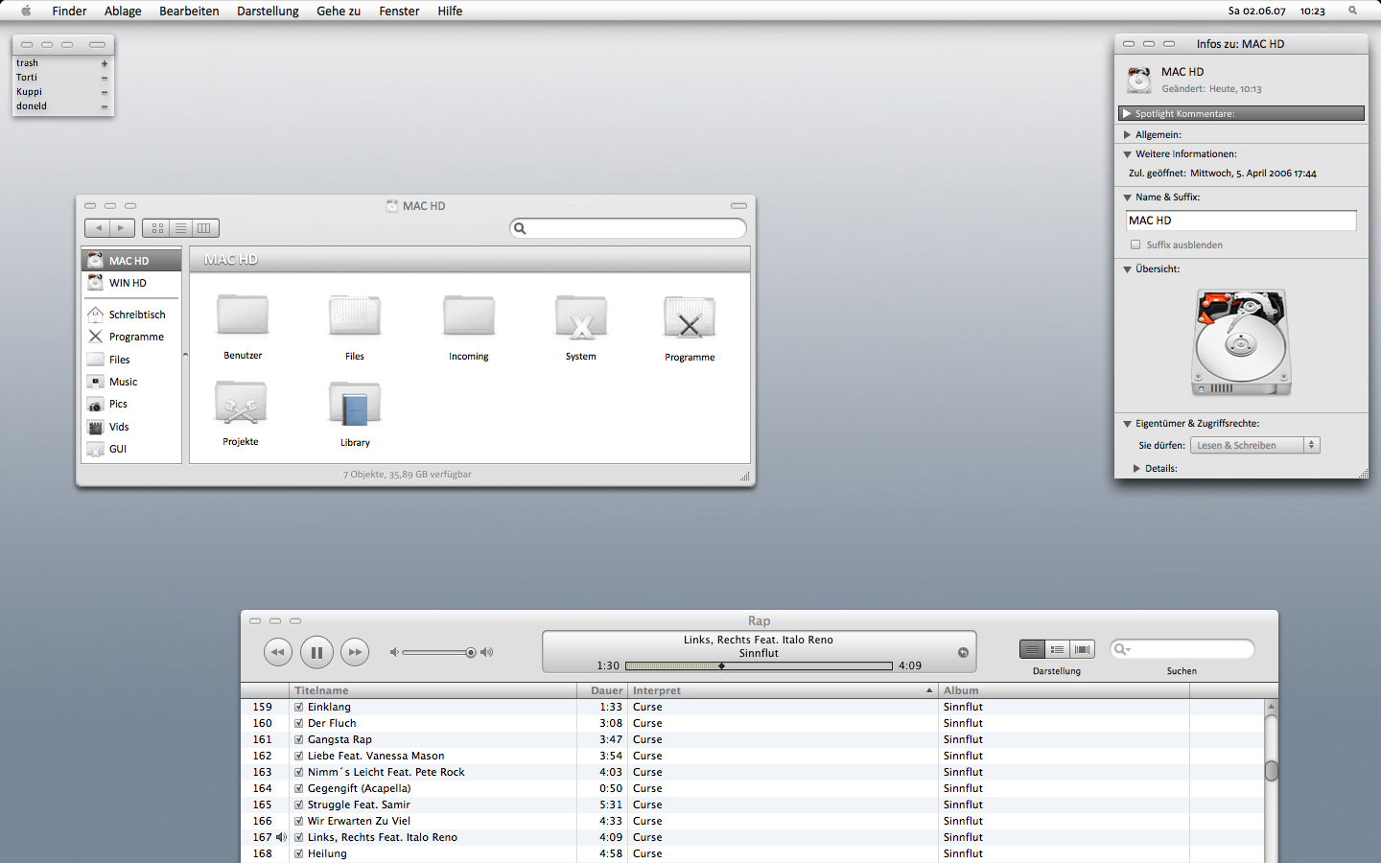Open the Bearbeiten menu
Image resolution: width=1381 pixels, height=863 pixels.
tap(189, 11)
